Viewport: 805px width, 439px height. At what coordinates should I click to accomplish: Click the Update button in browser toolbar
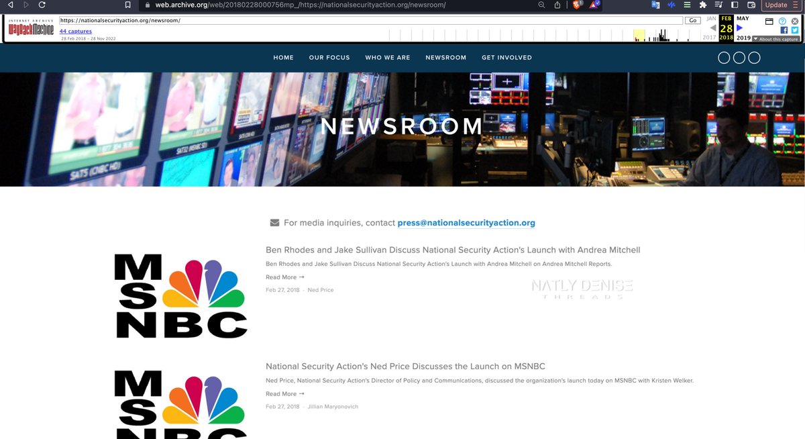[x=781, y=5]
